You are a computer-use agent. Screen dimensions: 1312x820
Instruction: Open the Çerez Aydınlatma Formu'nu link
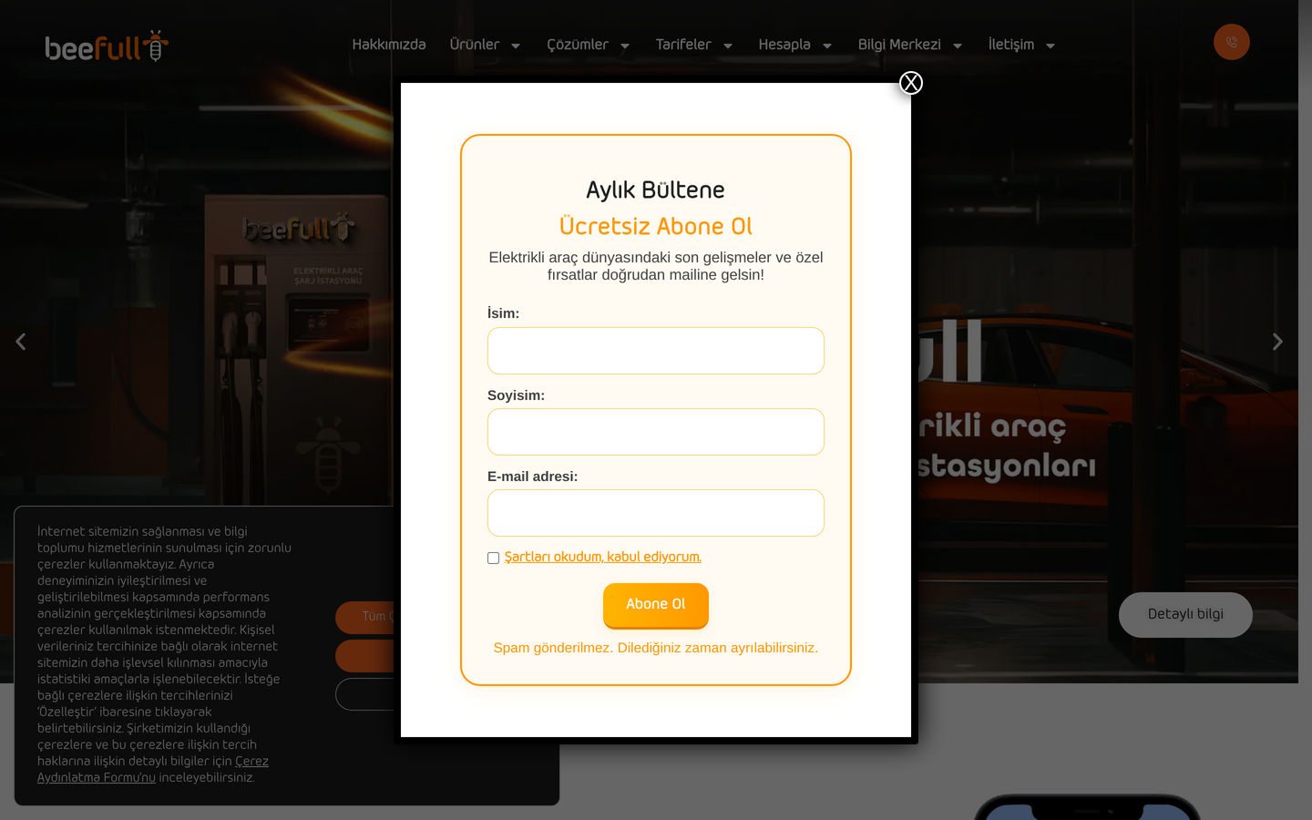tap(153, 769)
